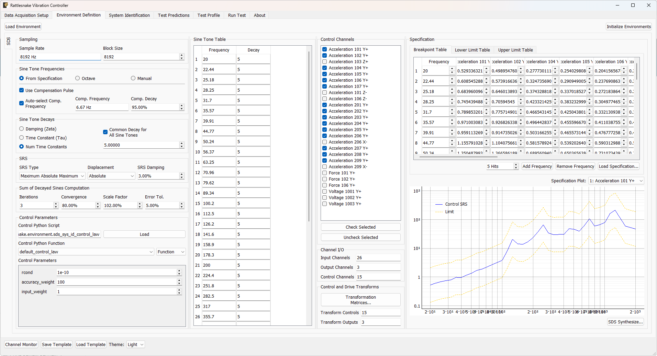The height and width of the screenshot is (356, 657).
Task: Switch to the System Identification tab
Action: click(129, 15)
